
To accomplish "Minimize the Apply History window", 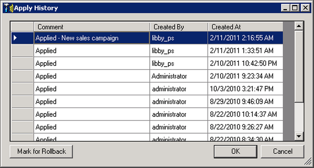I will pyautogui.click(x=286, y=8).
